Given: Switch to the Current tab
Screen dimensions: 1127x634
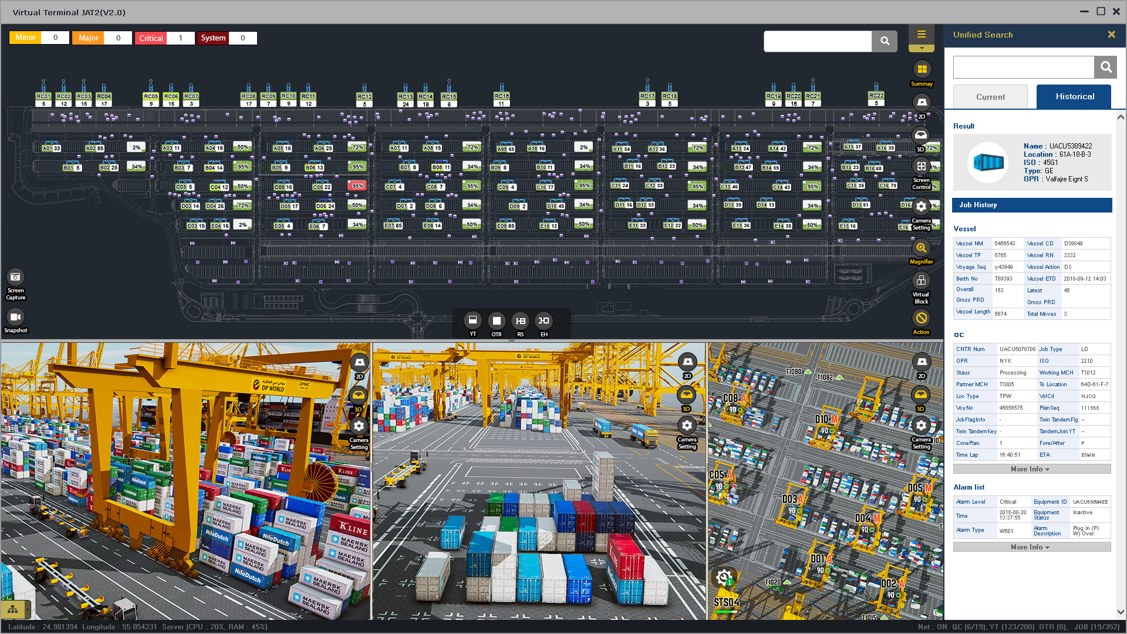Looking at the screenshot, I should tap(990, 97).
